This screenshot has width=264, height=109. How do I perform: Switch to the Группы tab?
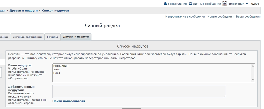pos(52,37)
